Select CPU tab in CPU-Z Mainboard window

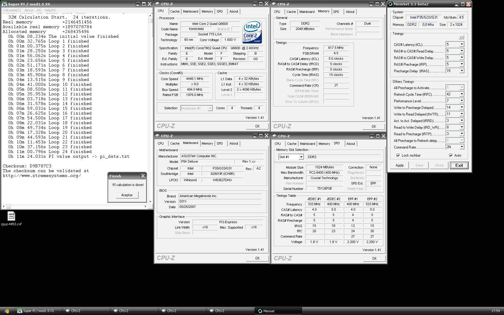pos(161,143)
